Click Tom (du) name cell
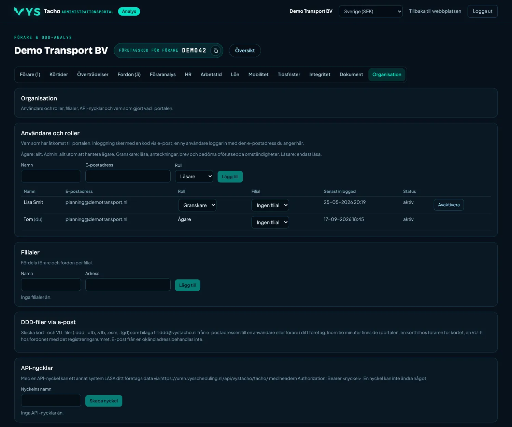512x427 pixels. (x=33, y=219)
